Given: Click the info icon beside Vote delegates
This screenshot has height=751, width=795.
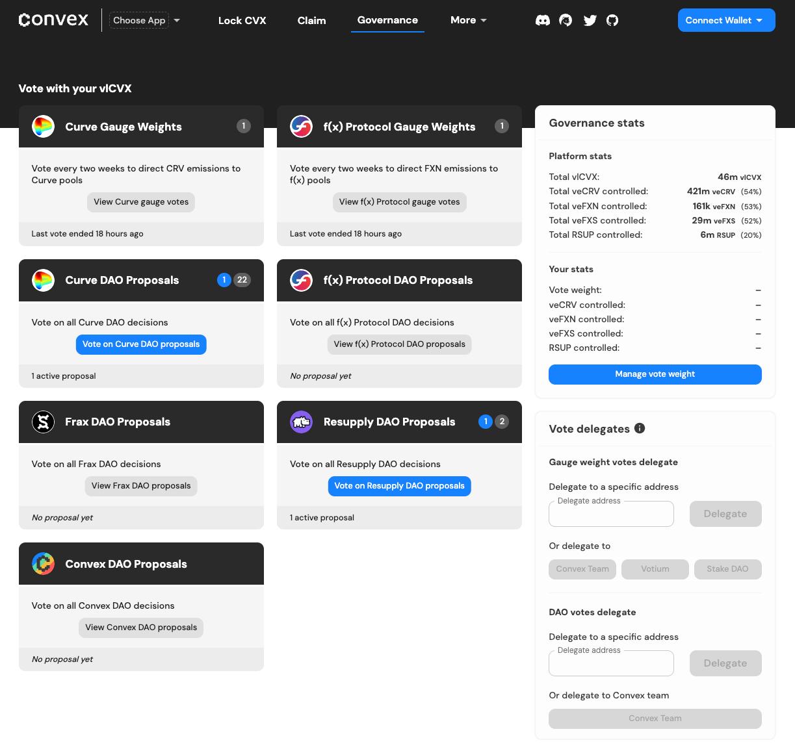Looking at the screenshot, I should coord(640,428).
